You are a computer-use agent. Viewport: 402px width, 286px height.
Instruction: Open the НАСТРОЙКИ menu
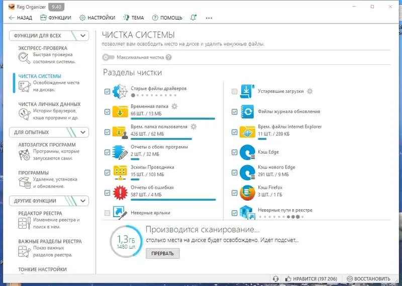(x=97, y=18)
